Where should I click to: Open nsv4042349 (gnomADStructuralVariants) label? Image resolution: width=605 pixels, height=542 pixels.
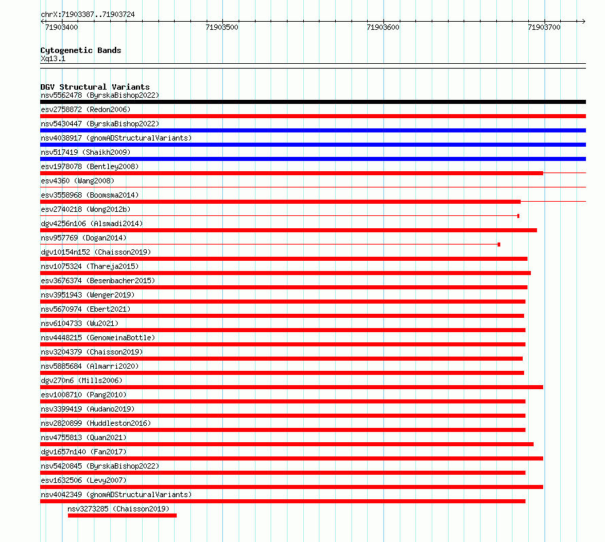pos(116,494)
